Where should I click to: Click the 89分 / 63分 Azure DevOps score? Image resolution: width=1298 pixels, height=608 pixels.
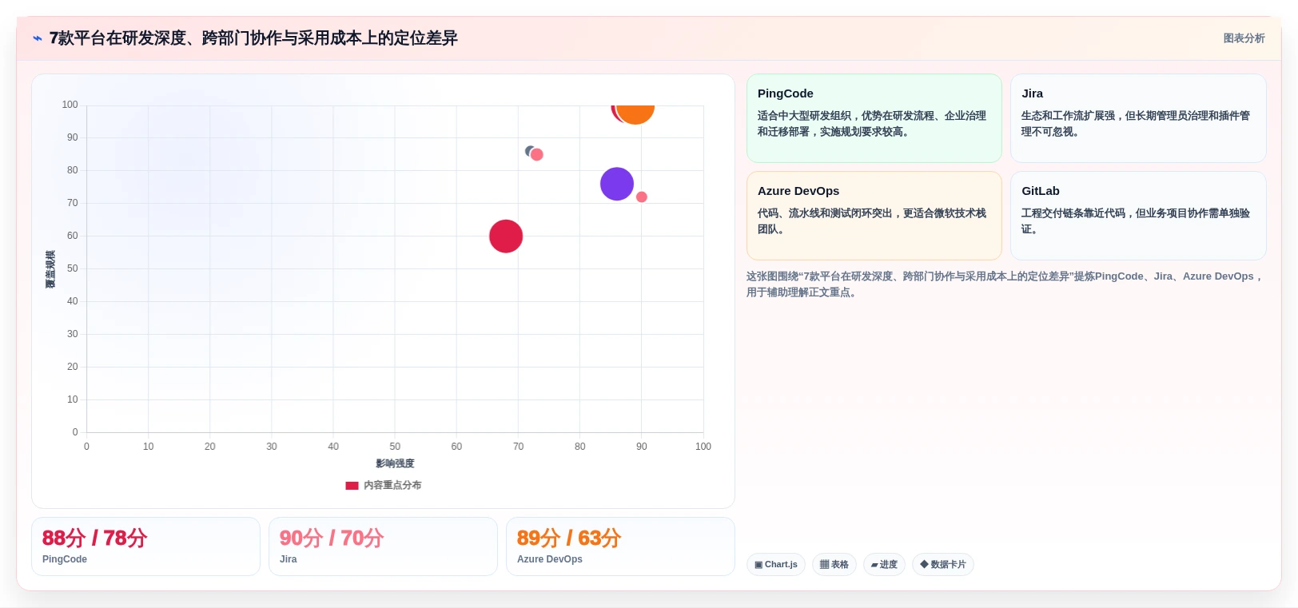click(x=620, y=546)
